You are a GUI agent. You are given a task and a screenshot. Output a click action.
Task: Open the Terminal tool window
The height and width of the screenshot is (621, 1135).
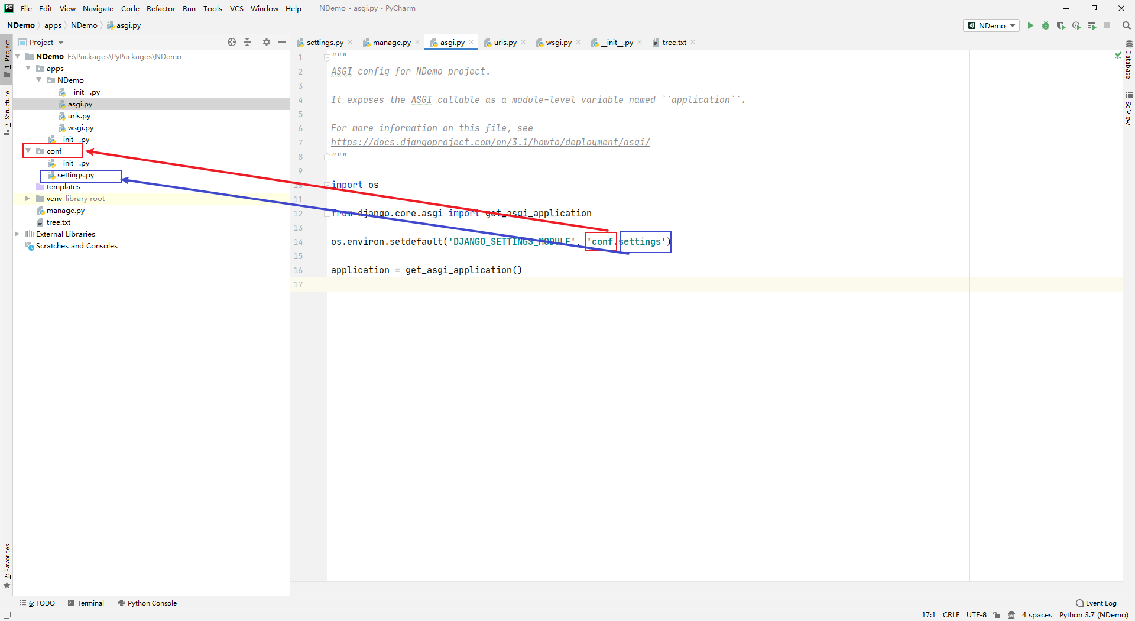pyautogui.click(x=86, y=603)
